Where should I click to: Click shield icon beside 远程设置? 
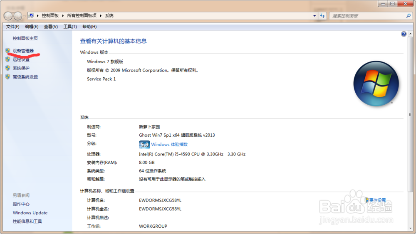click(7, 59)
